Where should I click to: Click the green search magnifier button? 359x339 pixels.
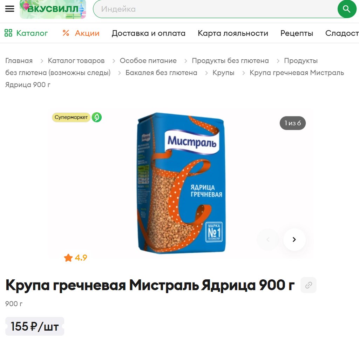(347, 9)
